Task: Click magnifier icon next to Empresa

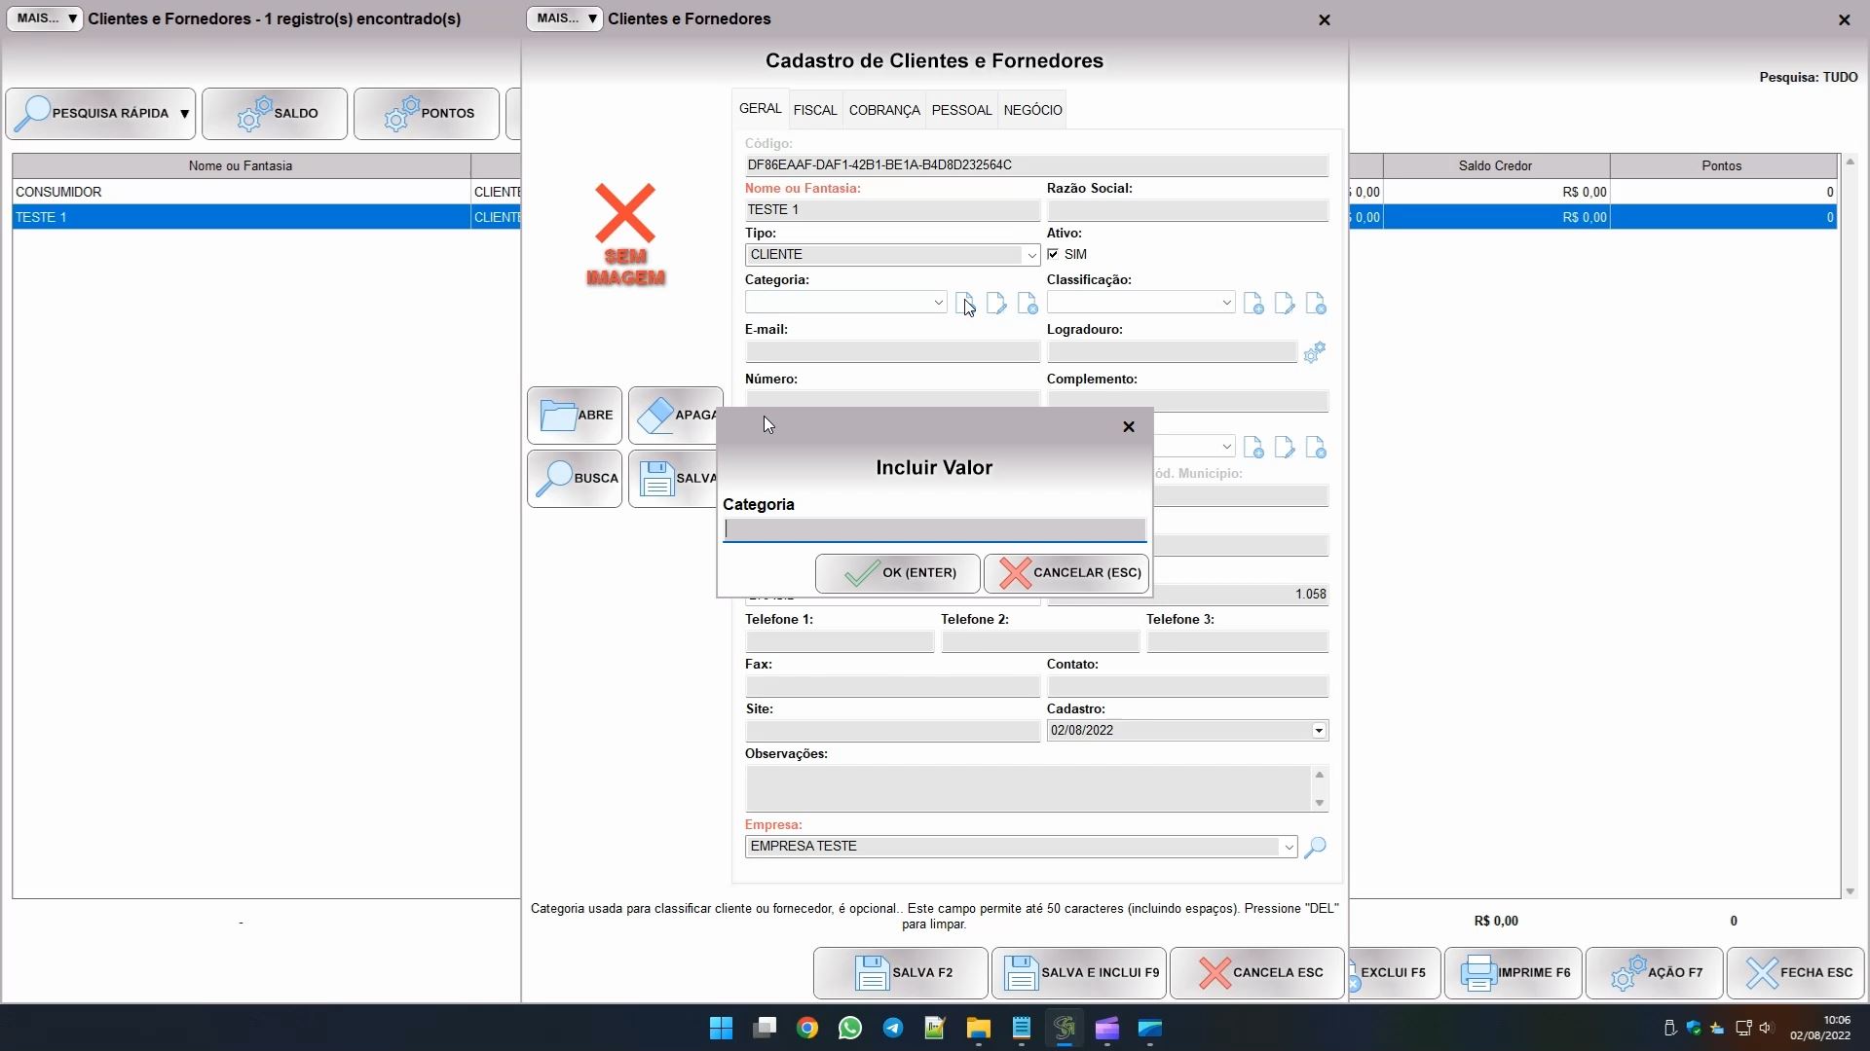Action: point(1315,848)
